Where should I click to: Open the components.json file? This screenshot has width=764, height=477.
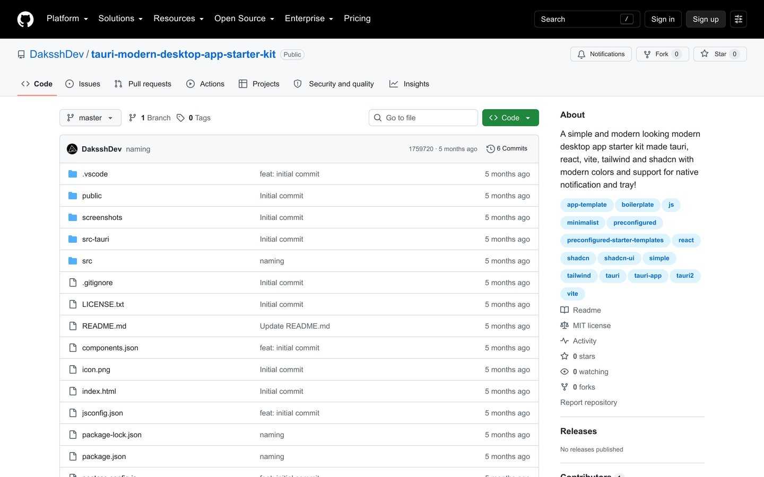tap(110, 348)
